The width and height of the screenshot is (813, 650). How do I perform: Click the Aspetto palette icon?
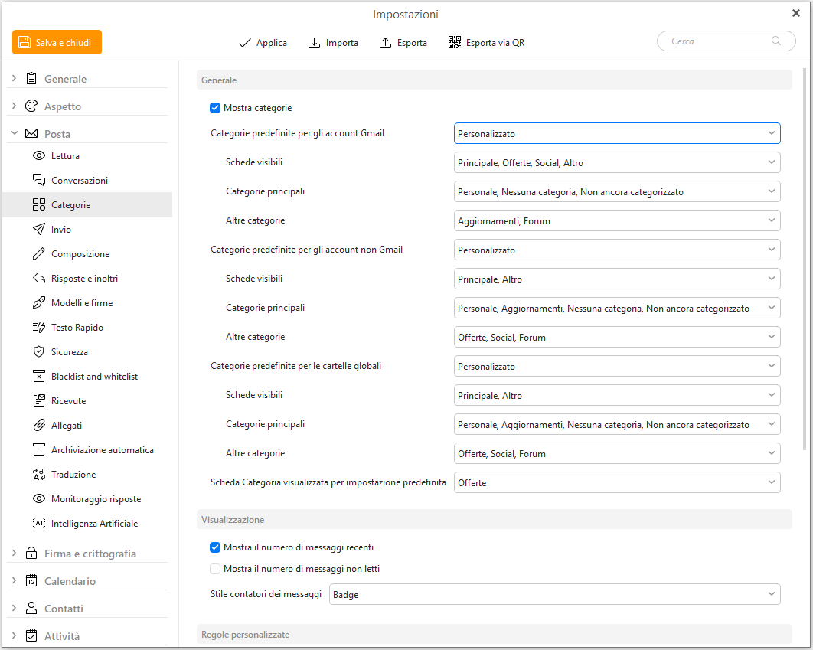[x=31, y=106]
